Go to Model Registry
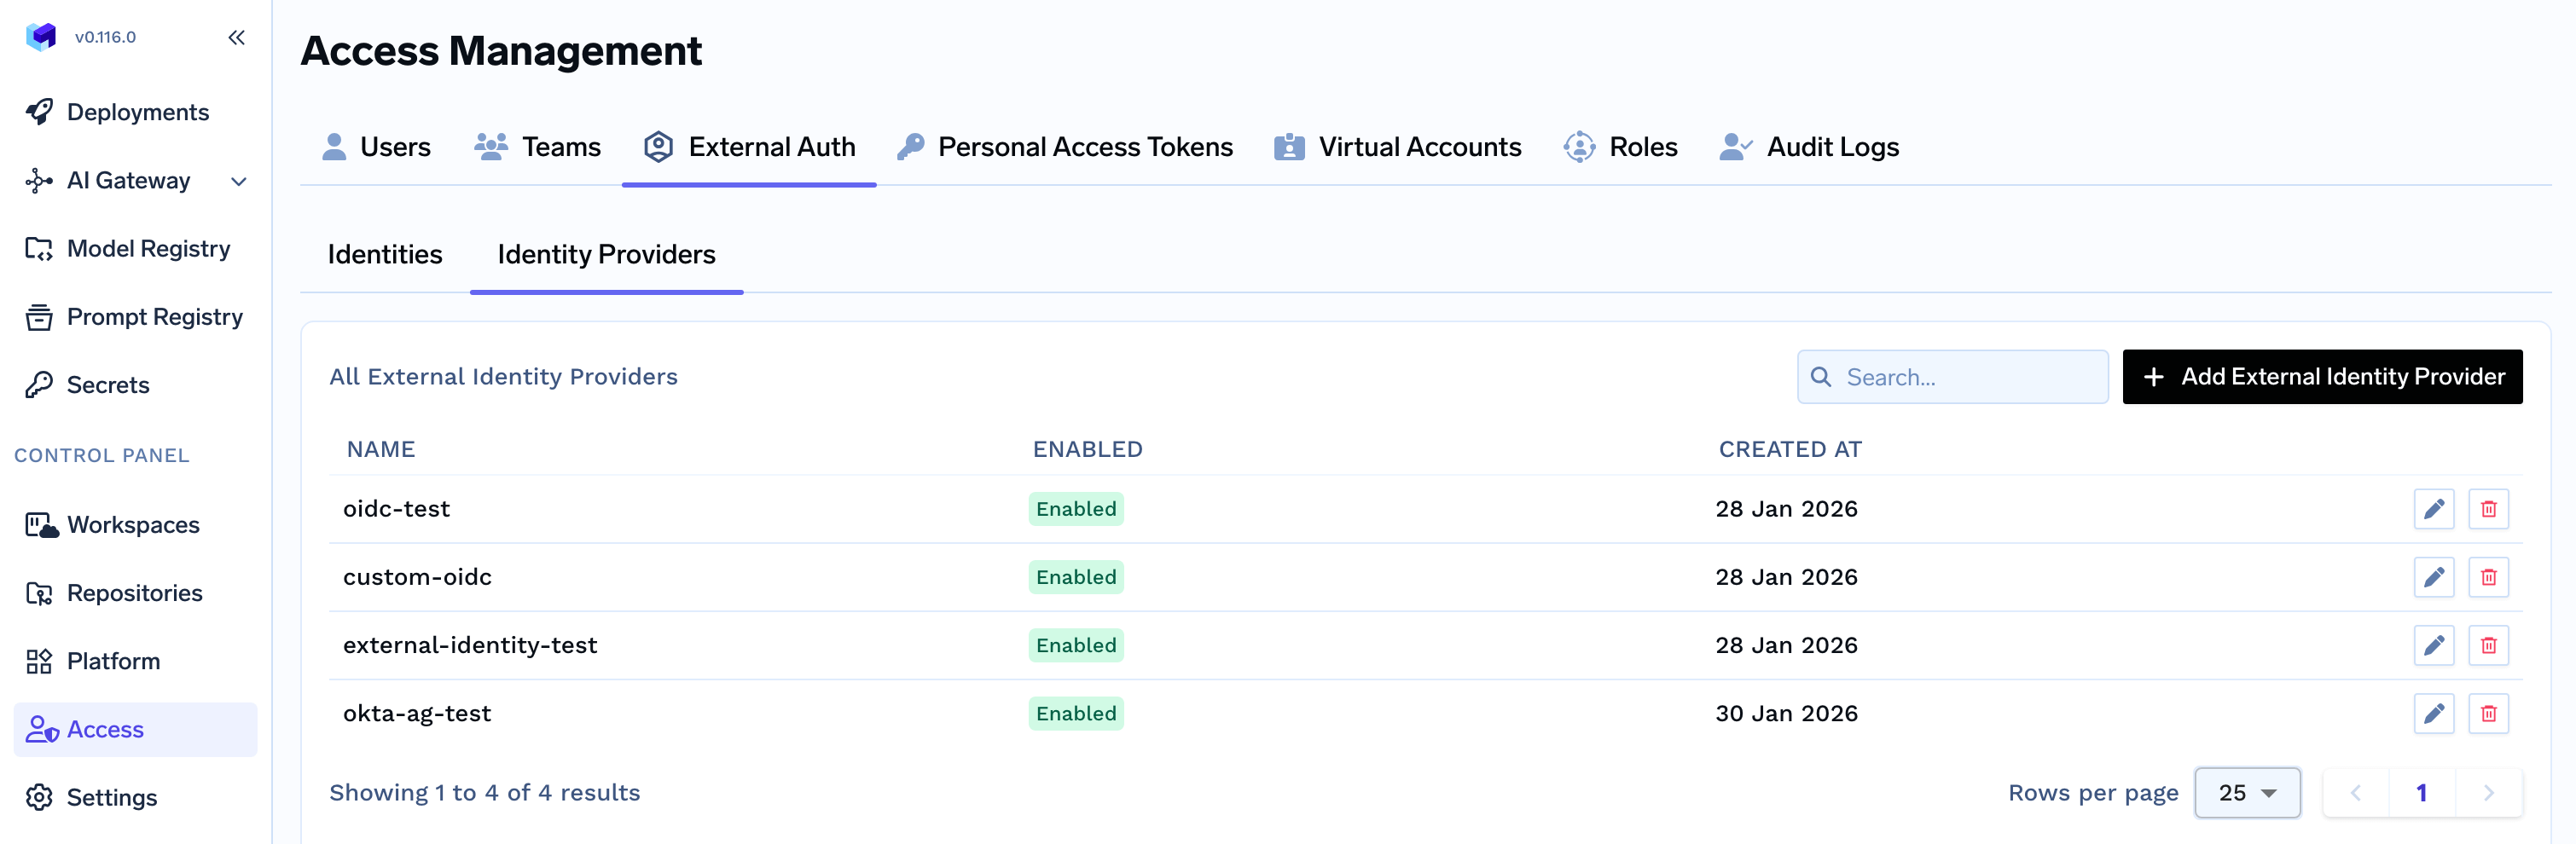 coord(148,249)
